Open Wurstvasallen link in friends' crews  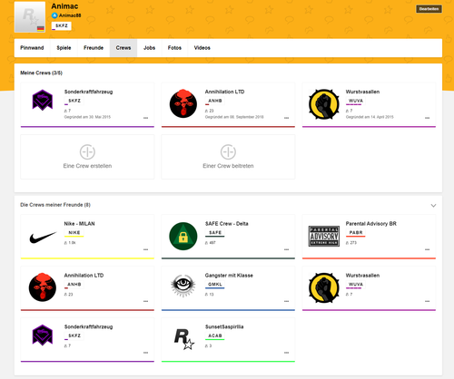click(x=362, y=276)
